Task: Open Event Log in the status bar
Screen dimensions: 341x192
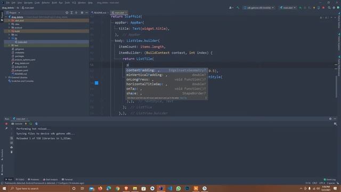Action: (x=330, y=180)
